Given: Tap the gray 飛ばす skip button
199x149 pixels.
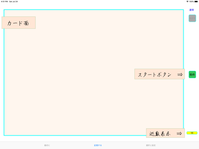Looking at the screenshot, I should pos(192,18).
